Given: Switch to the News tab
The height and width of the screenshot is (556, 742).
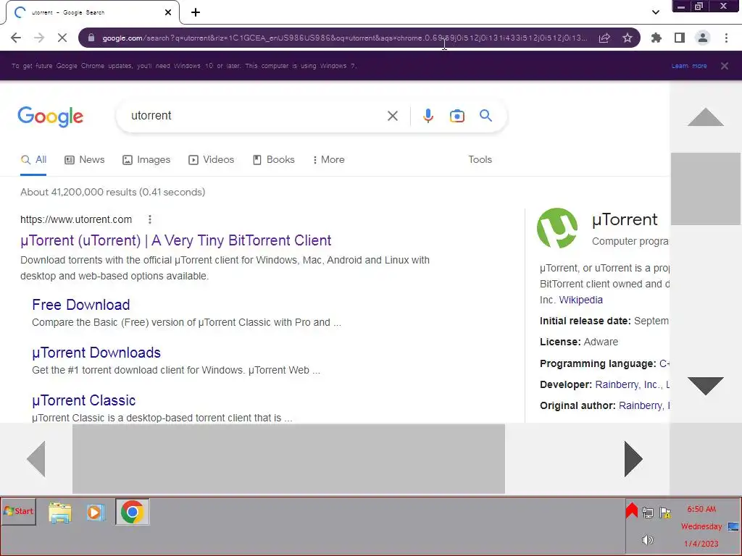Looking at the screenshot, I should [85, 160].
